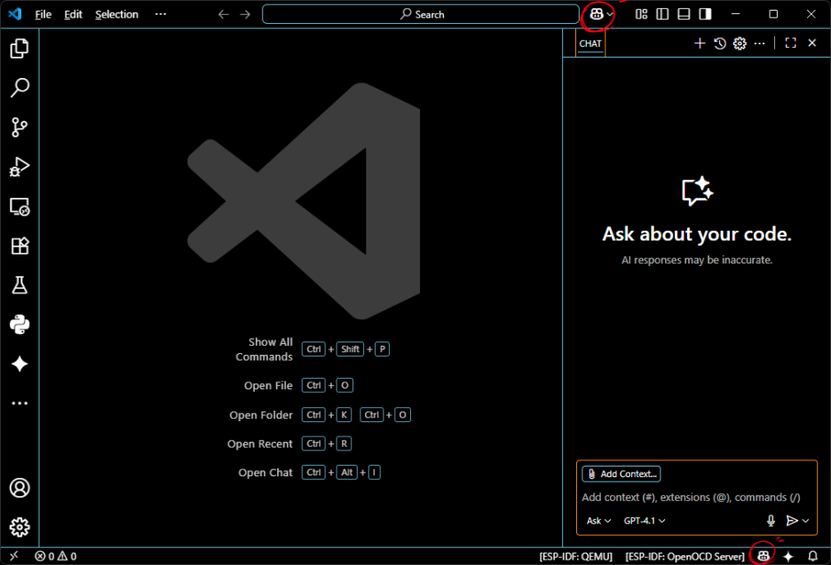Open Customize Layout control
This screenshot has height=565, width=831.
(x=641, y=14)
